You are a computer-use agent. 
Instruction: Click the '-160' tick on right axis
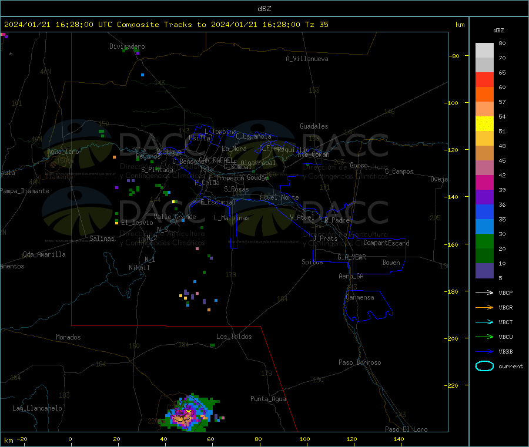click(x=452, y=244)
